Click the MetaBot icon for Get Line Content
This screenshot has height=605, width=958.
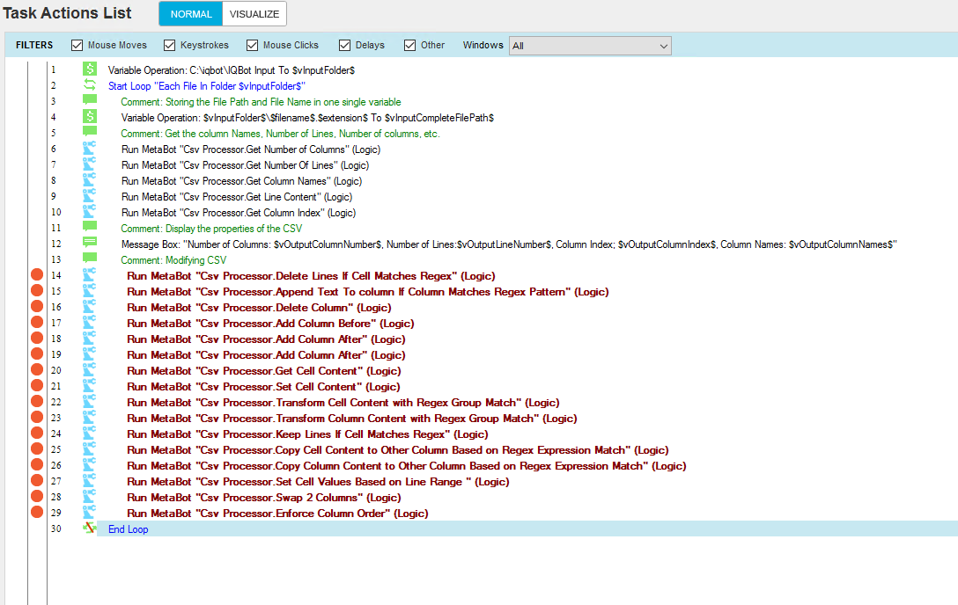90,196
